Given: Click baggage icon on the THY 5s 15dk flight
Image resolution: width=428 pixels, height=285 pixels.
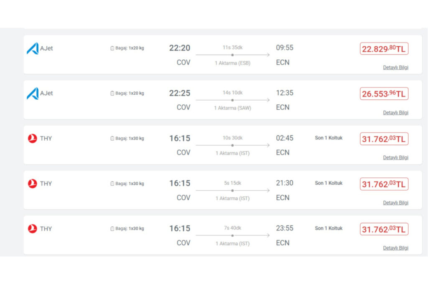Looking at the screenshot, I should (x=112, y=184).
